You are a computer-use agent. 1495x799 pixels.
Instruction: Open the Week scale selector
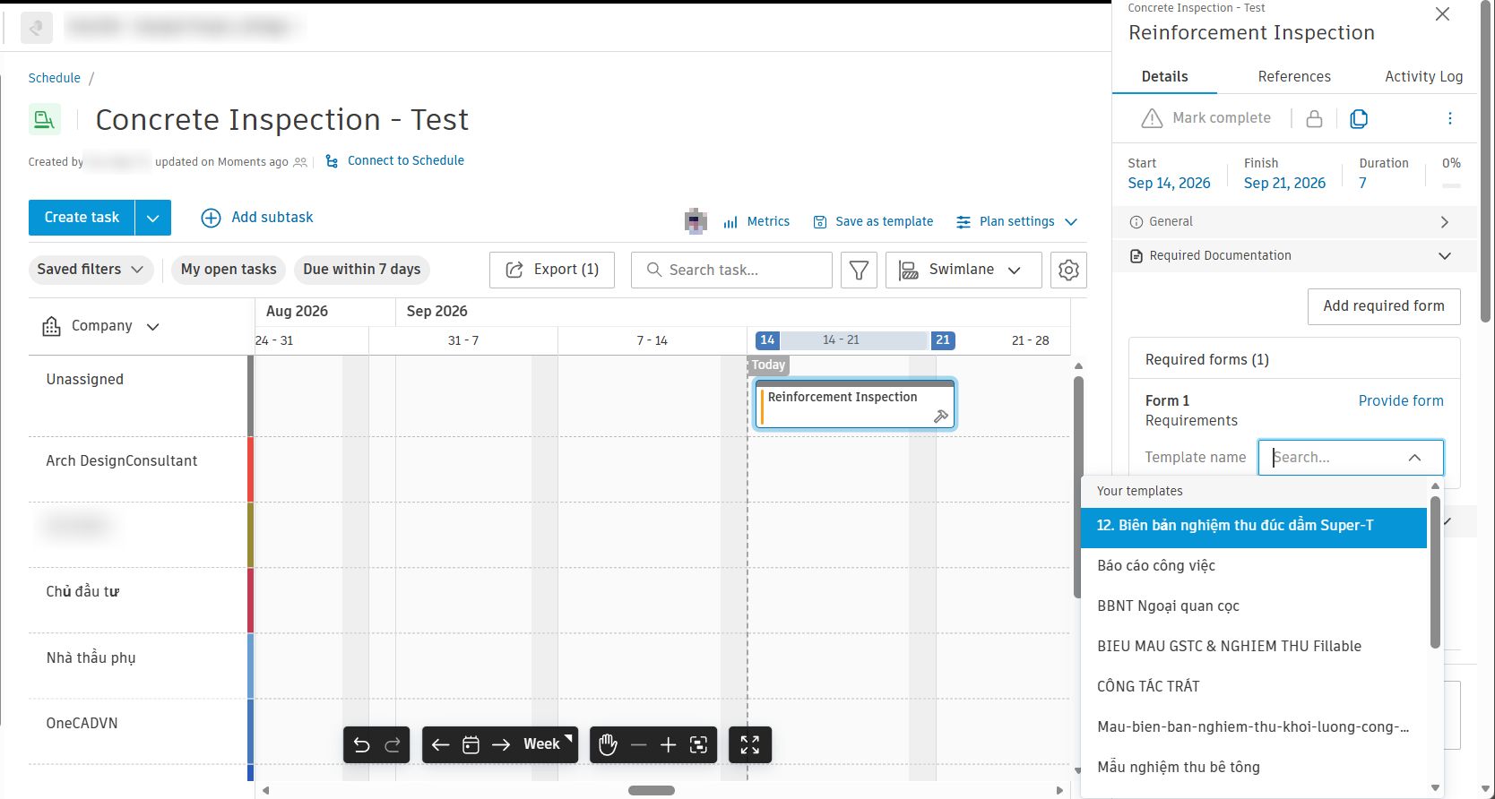click(x=548, y=744)
